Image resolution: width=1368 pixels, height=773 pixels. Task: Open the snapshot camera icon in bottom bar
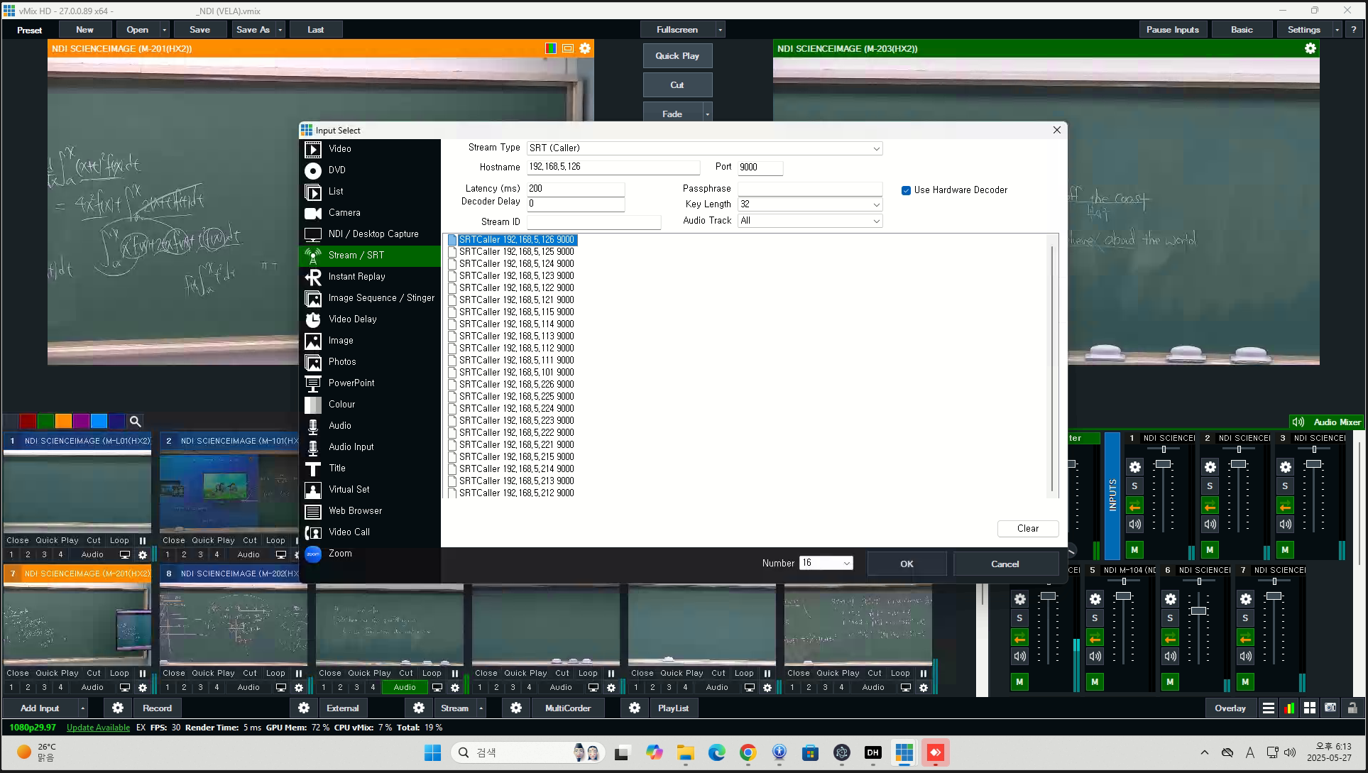[1330, 708]
